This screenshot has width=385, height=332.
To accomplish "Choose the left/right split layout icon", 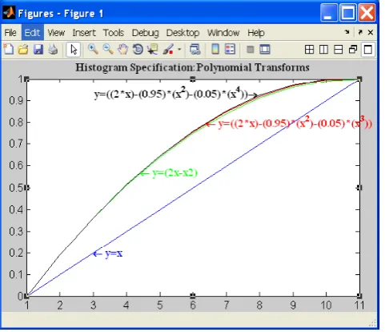I will point(323,50).
